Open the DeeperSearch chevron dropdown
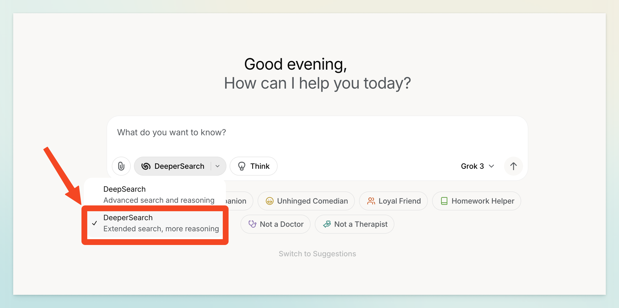Image resolution: width=619 pixels, height=308 pixels. coord(217,166)
